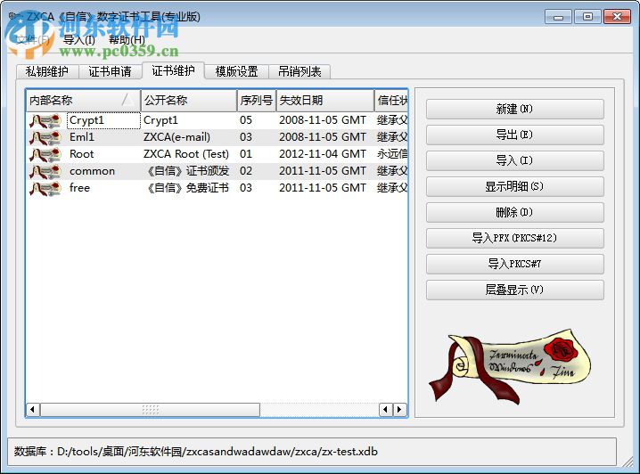640x474 pixels.
Task: Click the ZXCA Root (Test) public name cell
Action: [186, 155]
